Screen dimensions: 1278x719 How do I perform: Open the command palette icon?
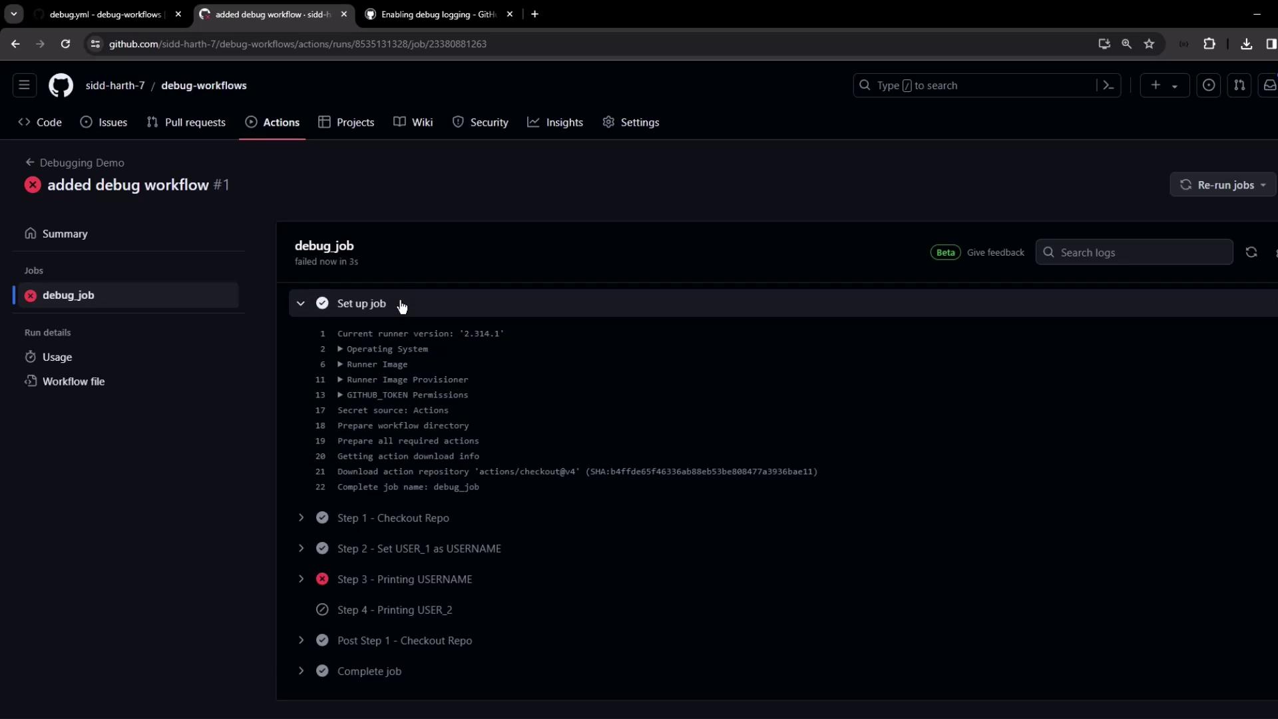(x=1108, y=85)
